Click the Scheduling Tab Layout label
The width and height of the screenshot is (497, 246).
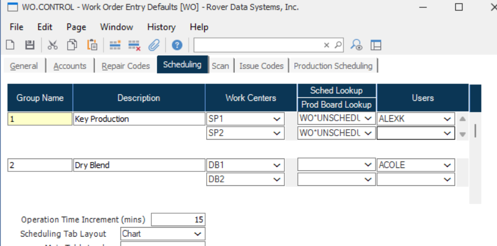[x=63, y=234]
